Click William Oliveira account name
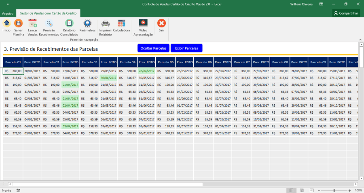This screenshot has width=364, height=193. tap(301, 4)
